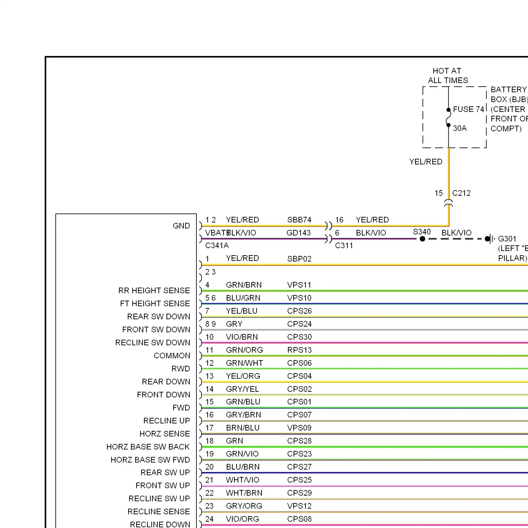Select the REAR SW DOWN pin label
528x528 pixels.
(x=158, y=316)
